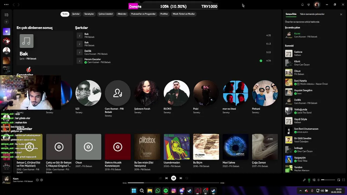Select the Profiller filter chip
The height and width of the screenshot is (195, 347).
pyautogui.click(x=164, y=14)
